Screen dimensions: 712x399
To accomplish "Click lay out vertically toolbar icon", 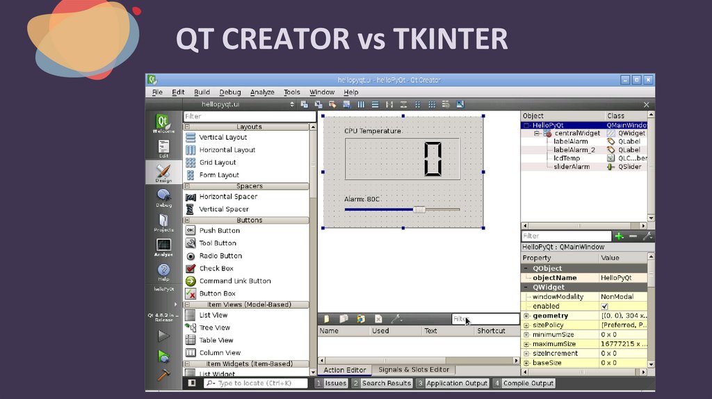I will point(375,104).
